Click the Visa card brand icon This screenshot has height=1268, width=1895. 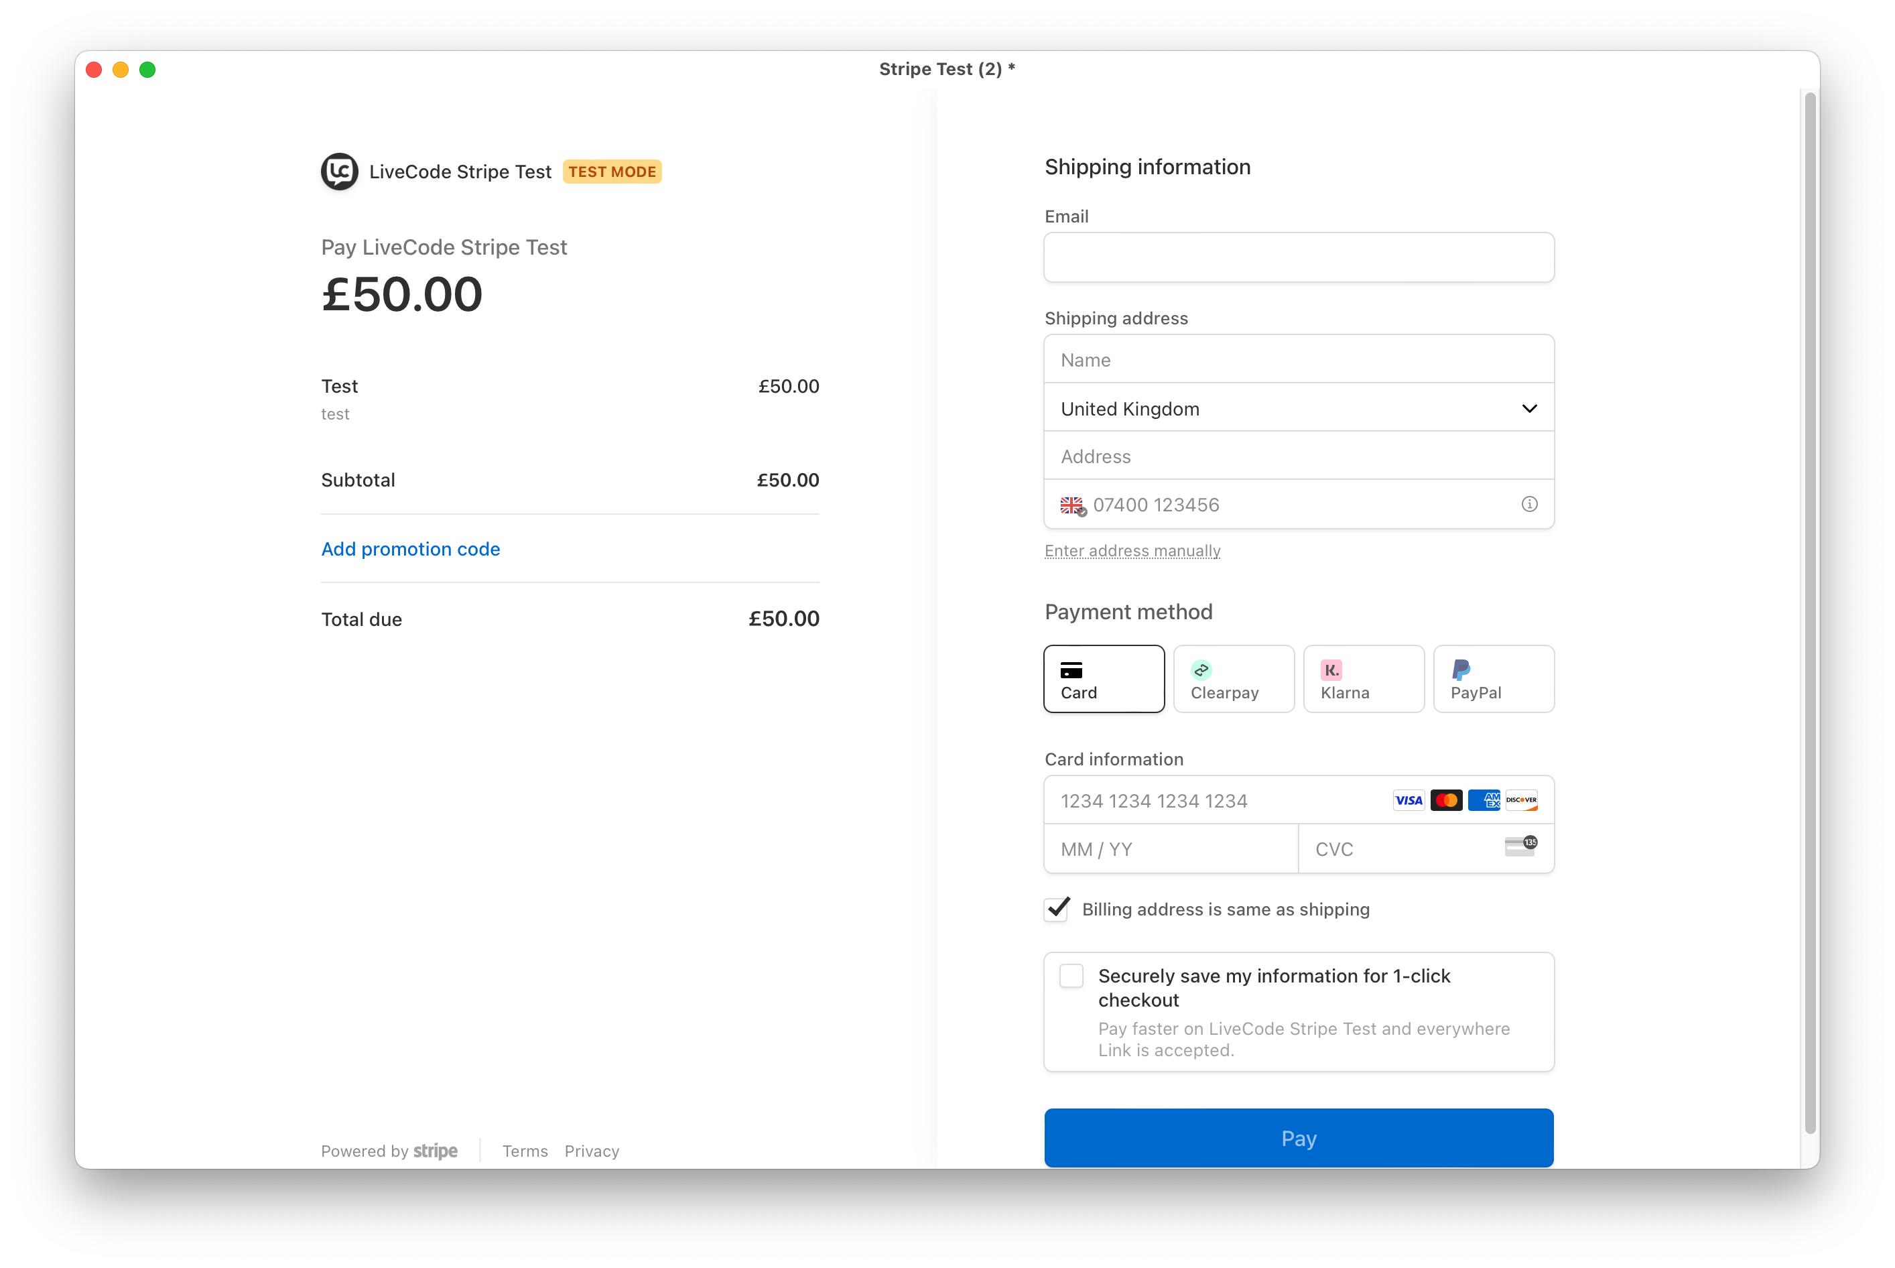point(1409,801)
